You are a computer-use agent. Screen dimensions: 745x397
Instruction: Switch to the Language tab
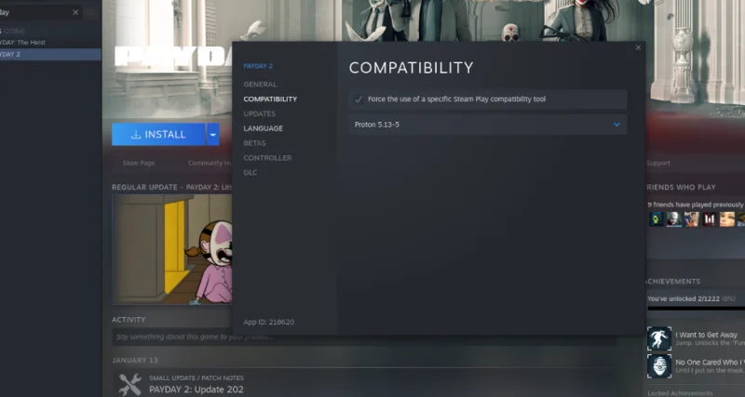(x=264, y=128)
